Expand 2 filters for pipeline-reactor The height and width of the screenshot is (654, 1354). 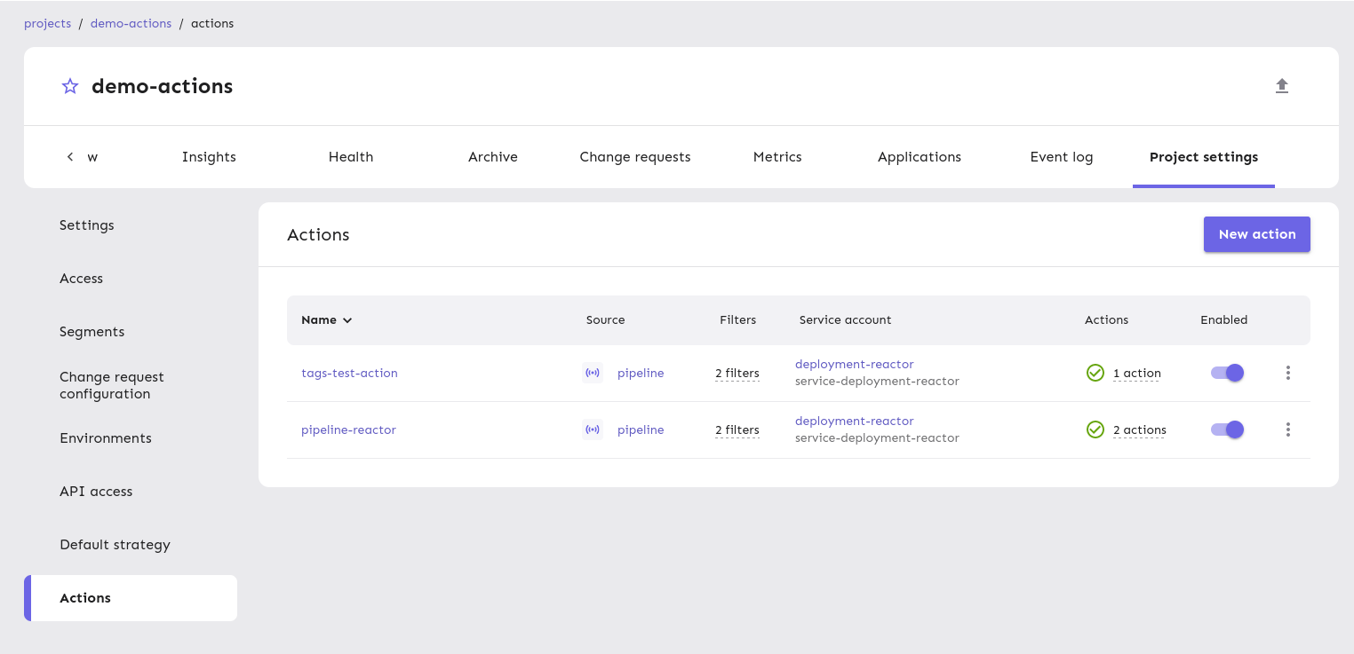737,429
